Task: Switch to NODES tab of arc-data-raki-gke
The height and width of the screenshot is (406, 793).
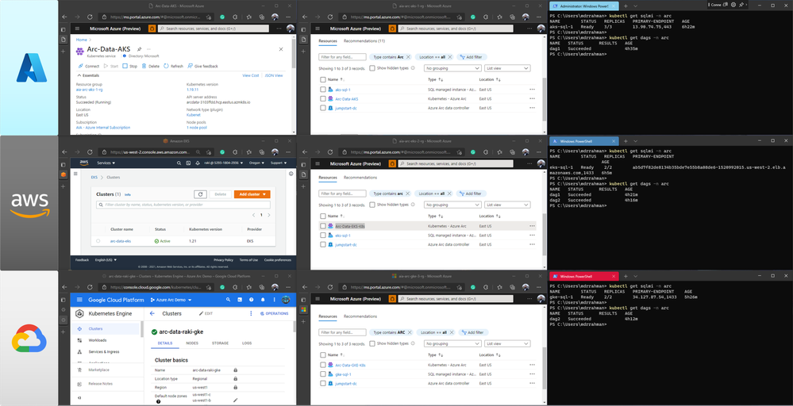Action: [x=192, y=343]
